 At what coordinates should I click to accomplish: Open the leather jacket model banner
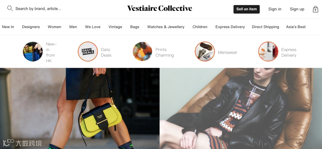pyautogui.click(x=241, y=109)
